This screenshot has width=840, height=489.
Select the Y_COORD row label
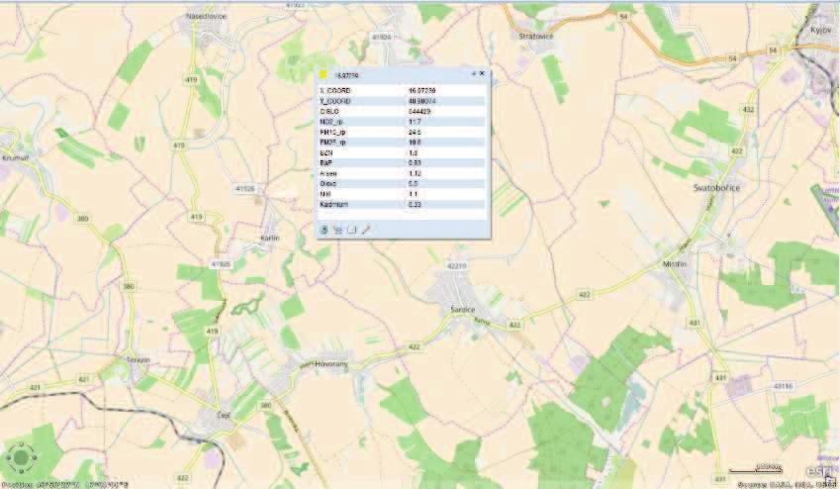[x=335, y=101]
